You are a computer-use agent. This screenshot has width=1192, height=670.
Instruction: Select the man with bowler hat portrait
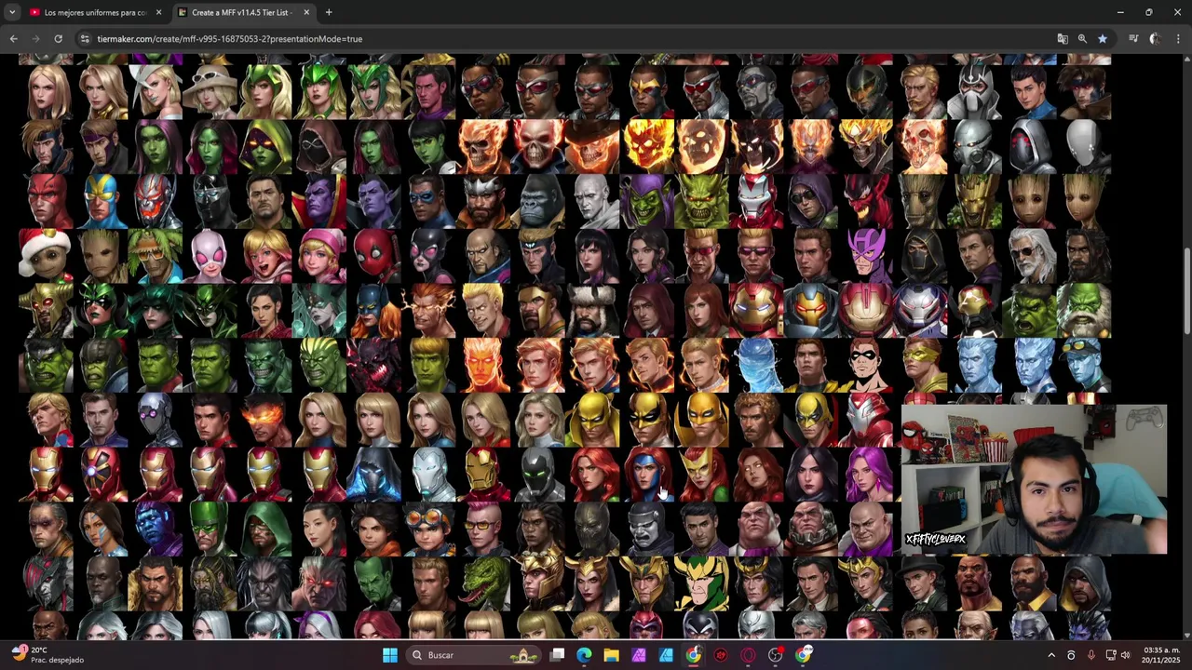tap(920, 583)
